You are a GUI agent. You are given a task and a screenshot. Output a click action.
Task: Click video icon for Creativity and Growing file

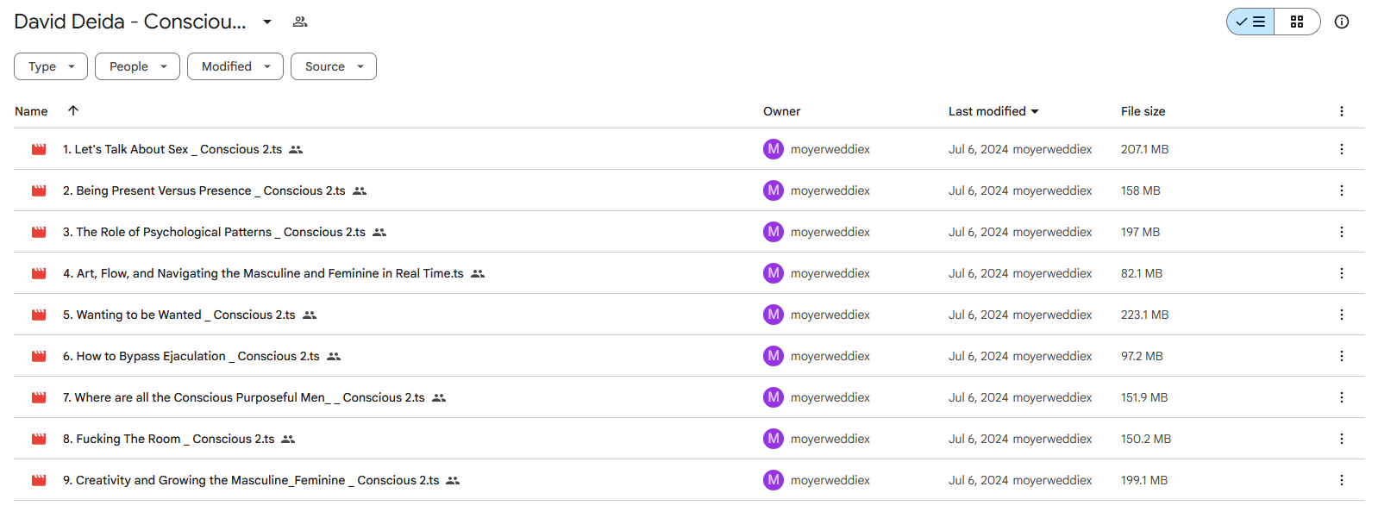click(39, 480)
